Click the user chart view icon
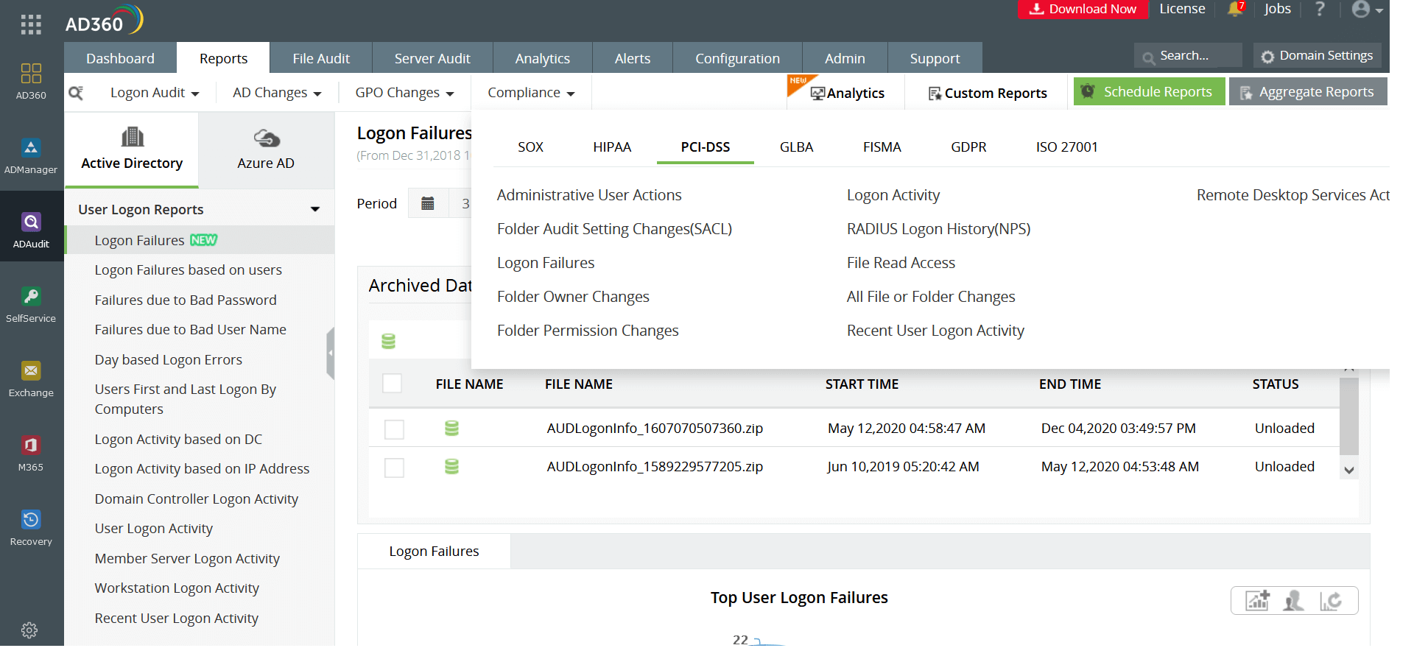Screen dimensions: 1414x648 pyautogui.click(x=1293, y=600)
